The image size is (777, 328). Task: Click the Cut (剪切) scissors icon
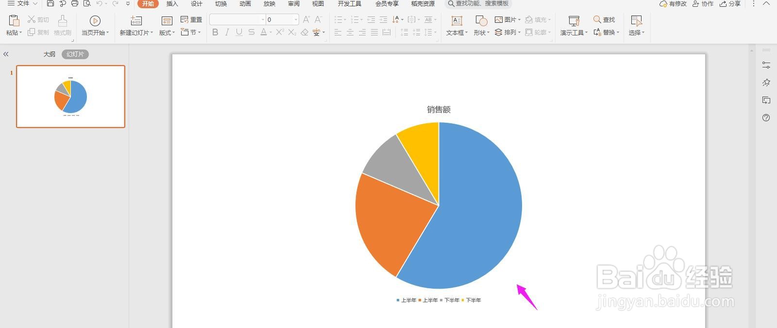tap(32, 19)
